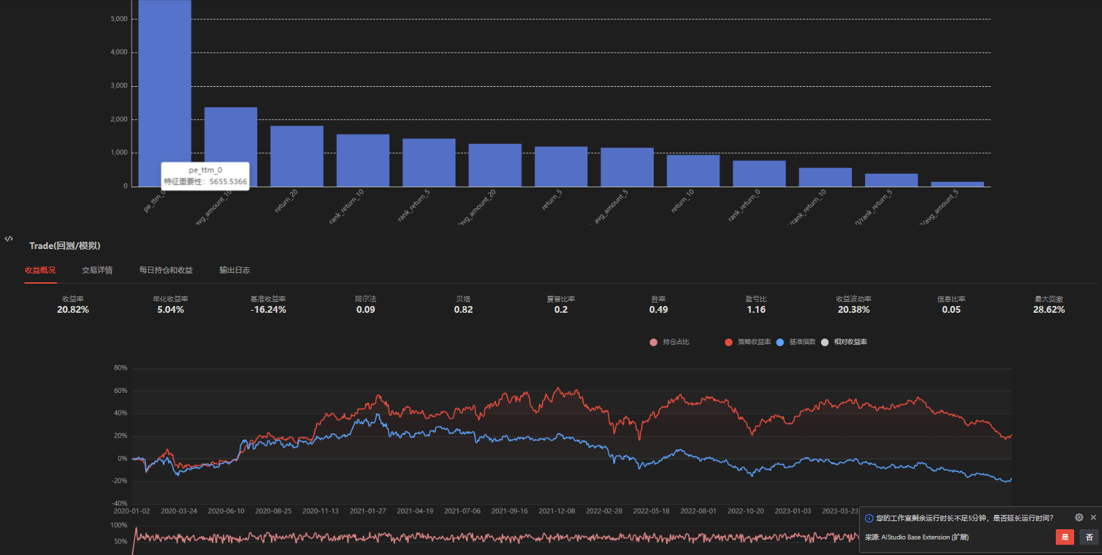Open the 交易详情 tab
The height and width of the screenshot is (555, 1102).
(97, 270)
